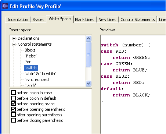This screenshot has height=134, width=166.
Task: Select the Declarations tree item
Action: click(29, 38)
